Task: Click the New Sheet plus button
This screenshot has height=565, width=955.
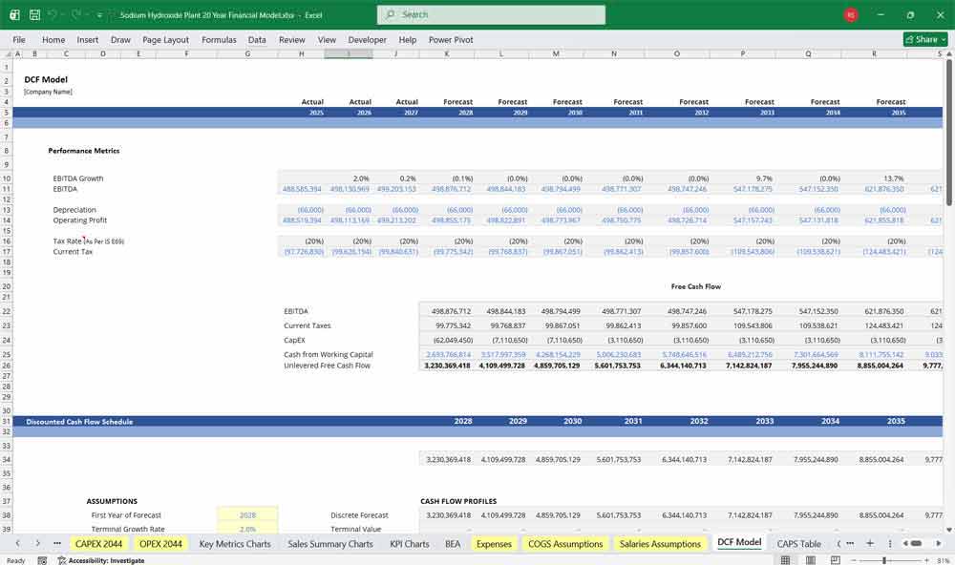Action: pos(870,543)
